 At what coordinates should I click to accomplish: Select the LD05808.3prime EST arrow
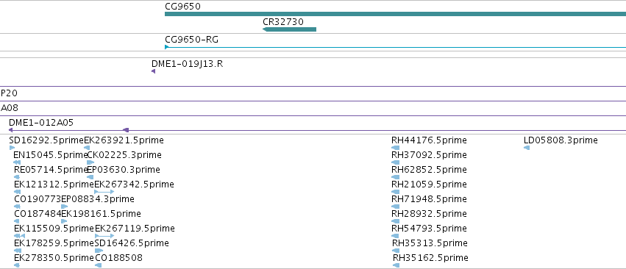[527, 148]
